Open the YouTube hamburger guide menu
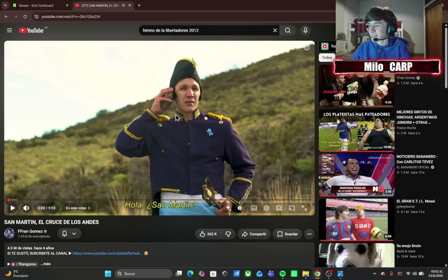 point(9,30)
